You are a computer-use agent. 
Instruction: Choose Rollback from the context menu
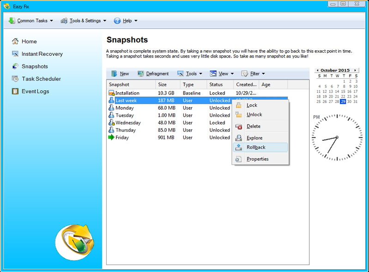(256, 148)
